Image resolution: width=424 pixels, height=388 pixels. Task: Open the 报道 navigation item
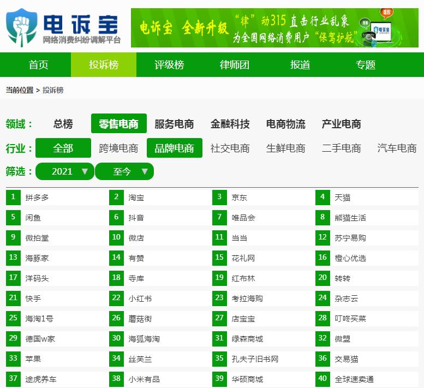300,65
